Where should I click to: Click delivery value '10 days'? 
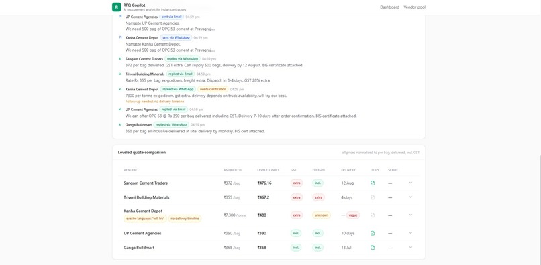pyautogui.click(x=348, y=233)
